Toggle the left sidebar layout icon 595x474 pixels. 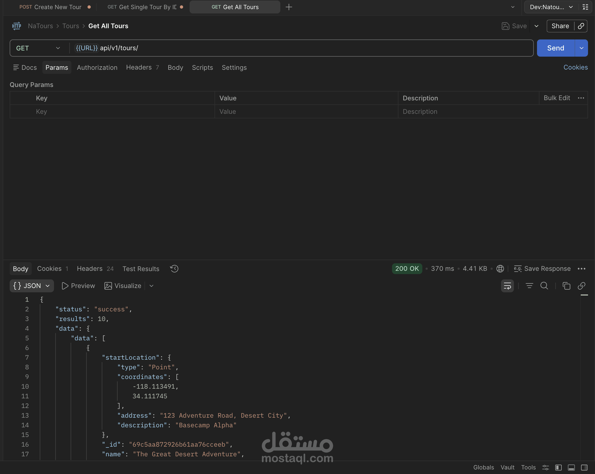558,467
